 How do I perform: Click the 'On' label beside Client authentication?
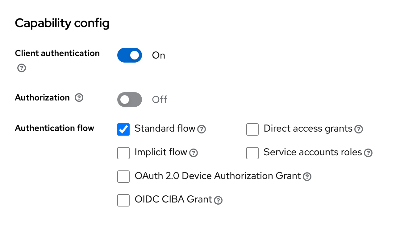tap(159, 55)
